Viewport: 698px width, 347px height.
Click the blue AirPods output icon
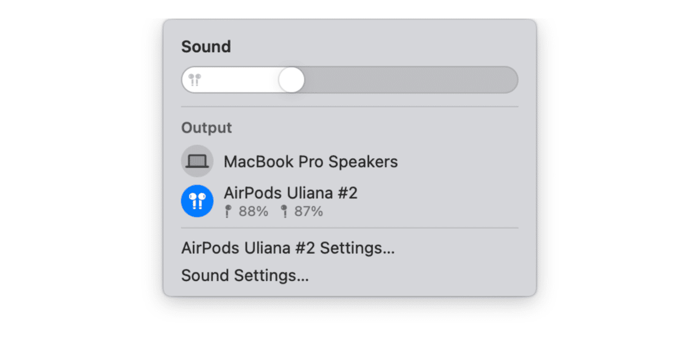(x=197, y=201)
